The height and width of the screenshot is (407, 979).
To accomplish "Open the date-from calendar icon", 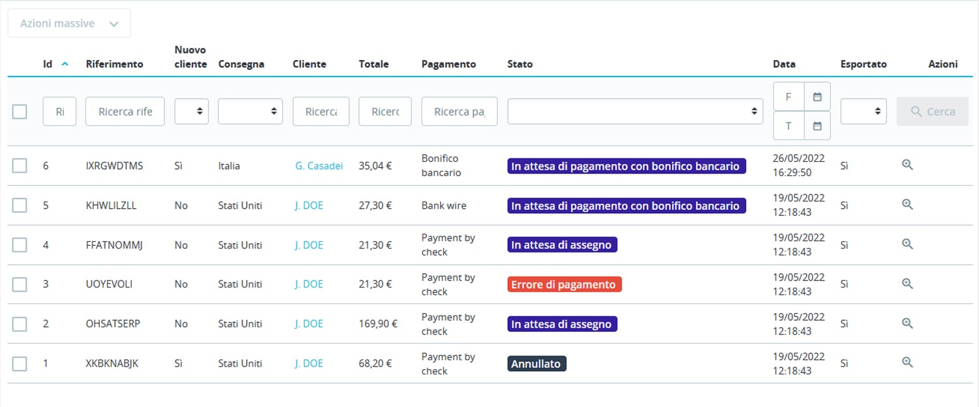I will (816, 97).
